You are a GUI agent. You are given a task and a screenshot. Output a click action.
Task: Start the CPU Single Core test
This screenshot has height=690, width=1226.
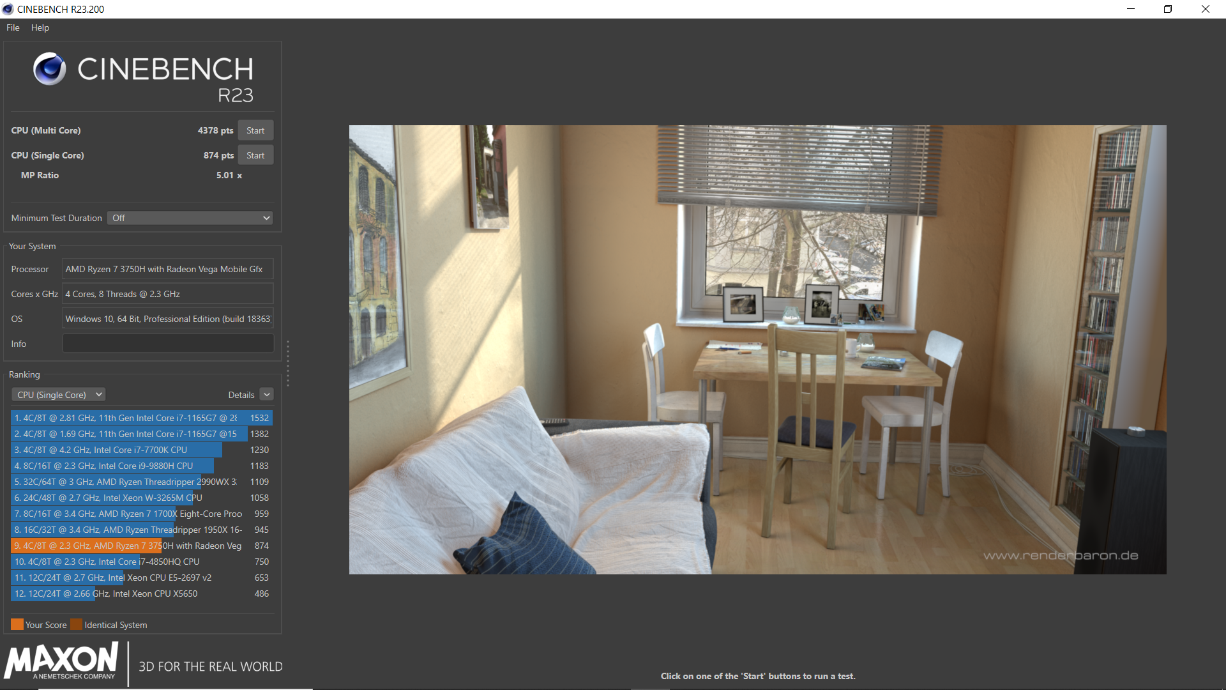click(255, 155)
